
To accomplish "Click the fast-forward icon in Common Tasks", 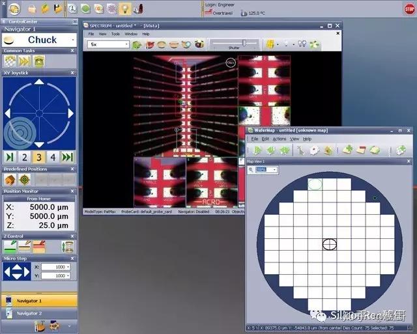I will click(x=24, y=61).
